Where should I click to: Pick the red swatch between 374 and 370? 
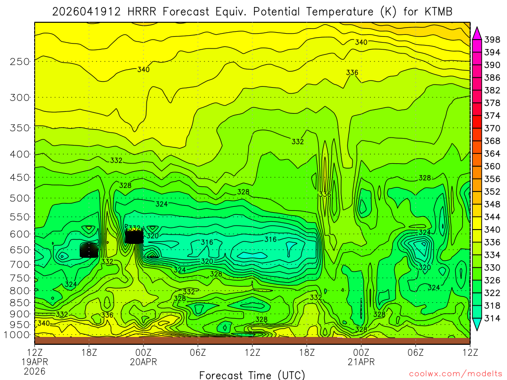(477, 122)
